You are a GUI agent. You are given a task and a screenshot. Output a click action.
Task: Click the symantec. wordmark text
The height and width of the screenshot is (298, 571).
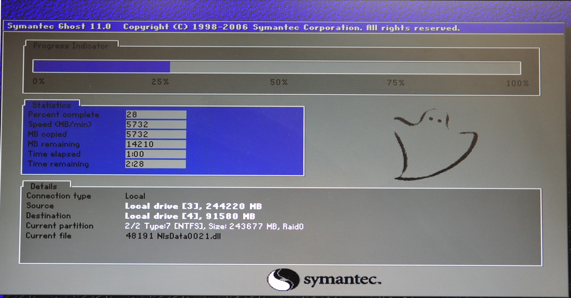click(x=342, y=280)
